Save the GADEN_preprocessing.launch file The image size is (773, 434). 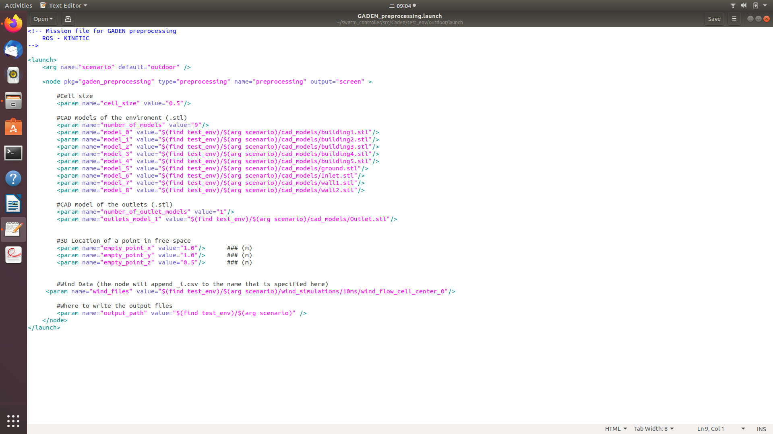click(x=714, y=19)
